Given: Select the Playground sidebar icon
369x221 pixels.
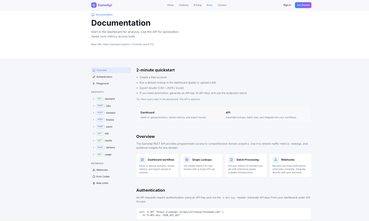Looking at the screenshot, I should [94, 83].
